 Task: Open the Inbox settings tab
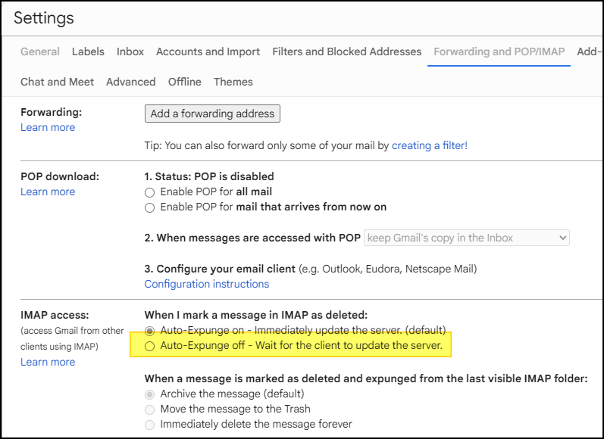pos(130,51)
